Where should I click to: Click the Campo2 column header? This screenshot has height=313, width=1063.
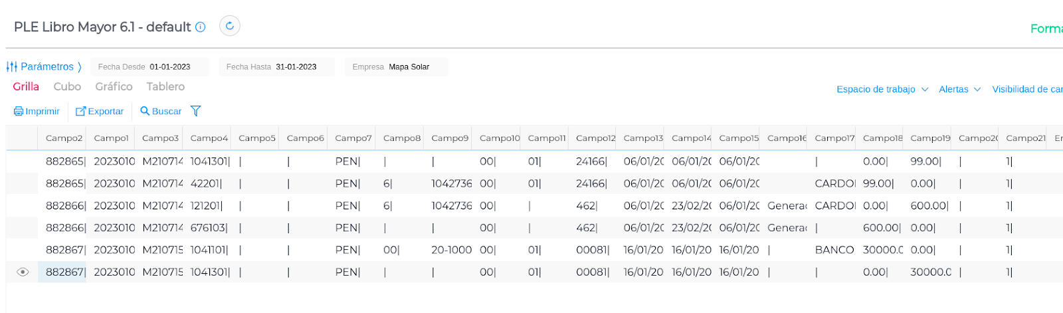click(x=64, y=138)
